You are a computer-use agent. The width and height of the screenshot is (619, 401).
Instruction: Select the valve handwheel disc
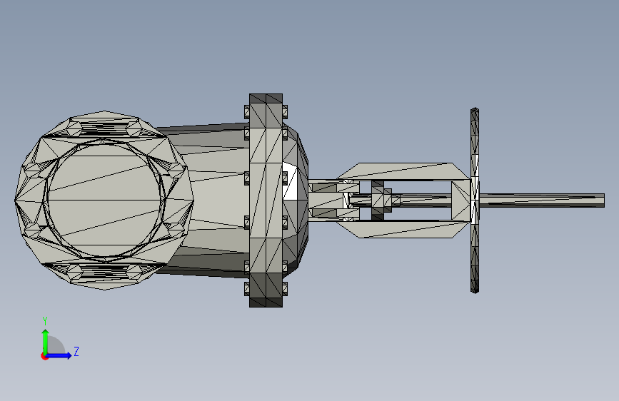coord(475,200)
